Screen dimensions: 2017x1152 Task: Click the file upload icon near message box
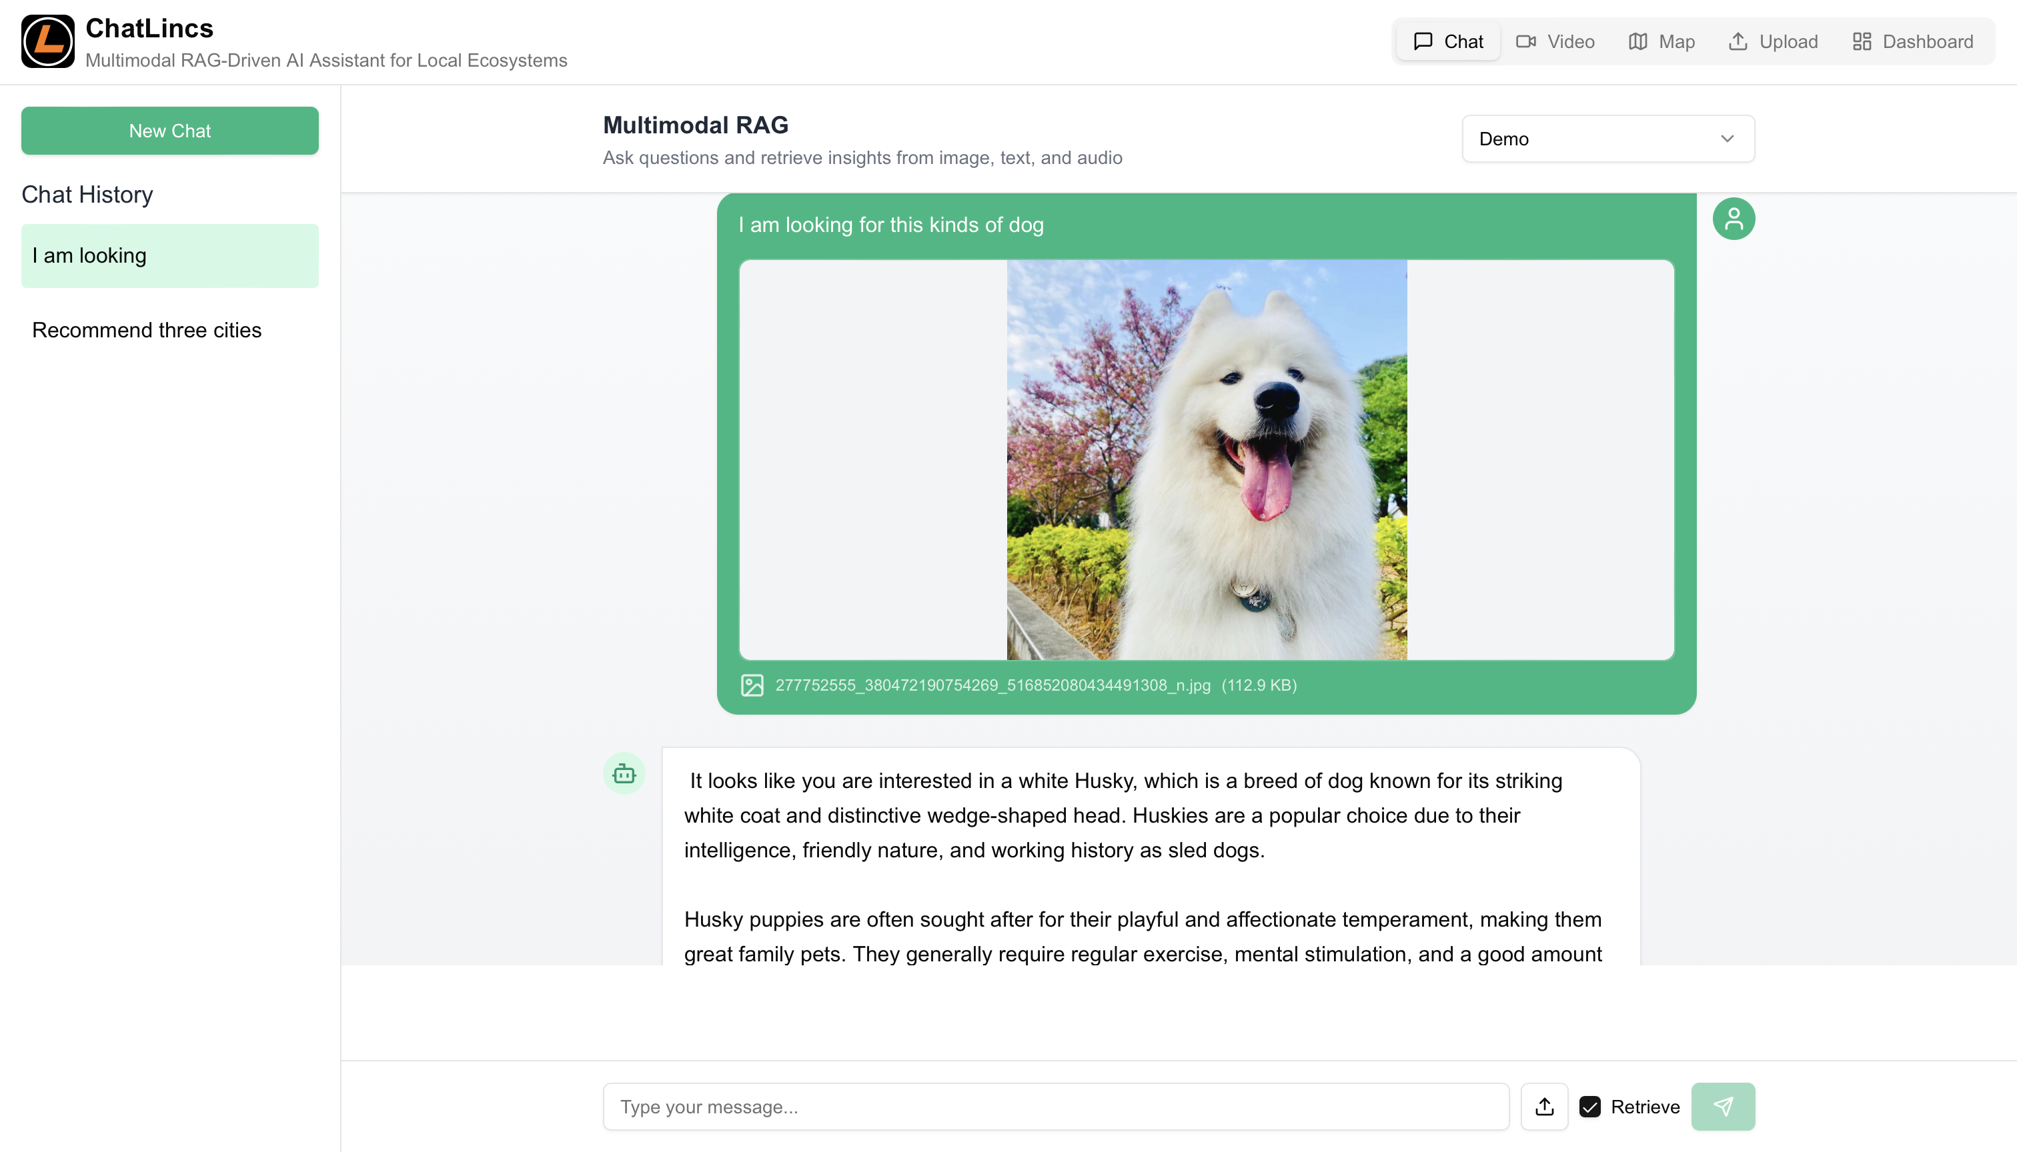[1543, 1106]
